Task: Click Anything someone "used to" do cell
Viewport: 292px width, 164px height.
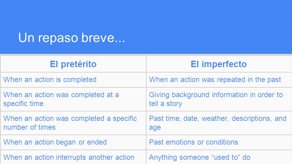Action: [219, 157]
